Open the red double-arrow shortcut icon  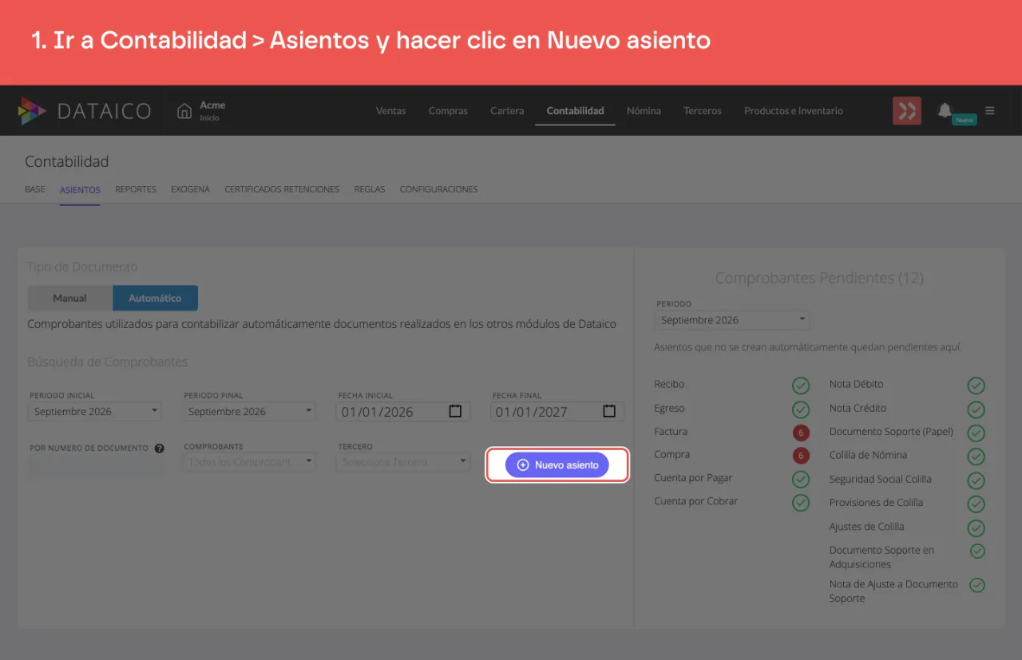(907, 111)
